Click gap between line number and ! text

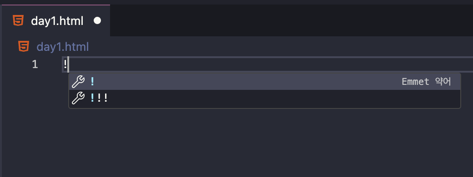(x=50, y=64)
